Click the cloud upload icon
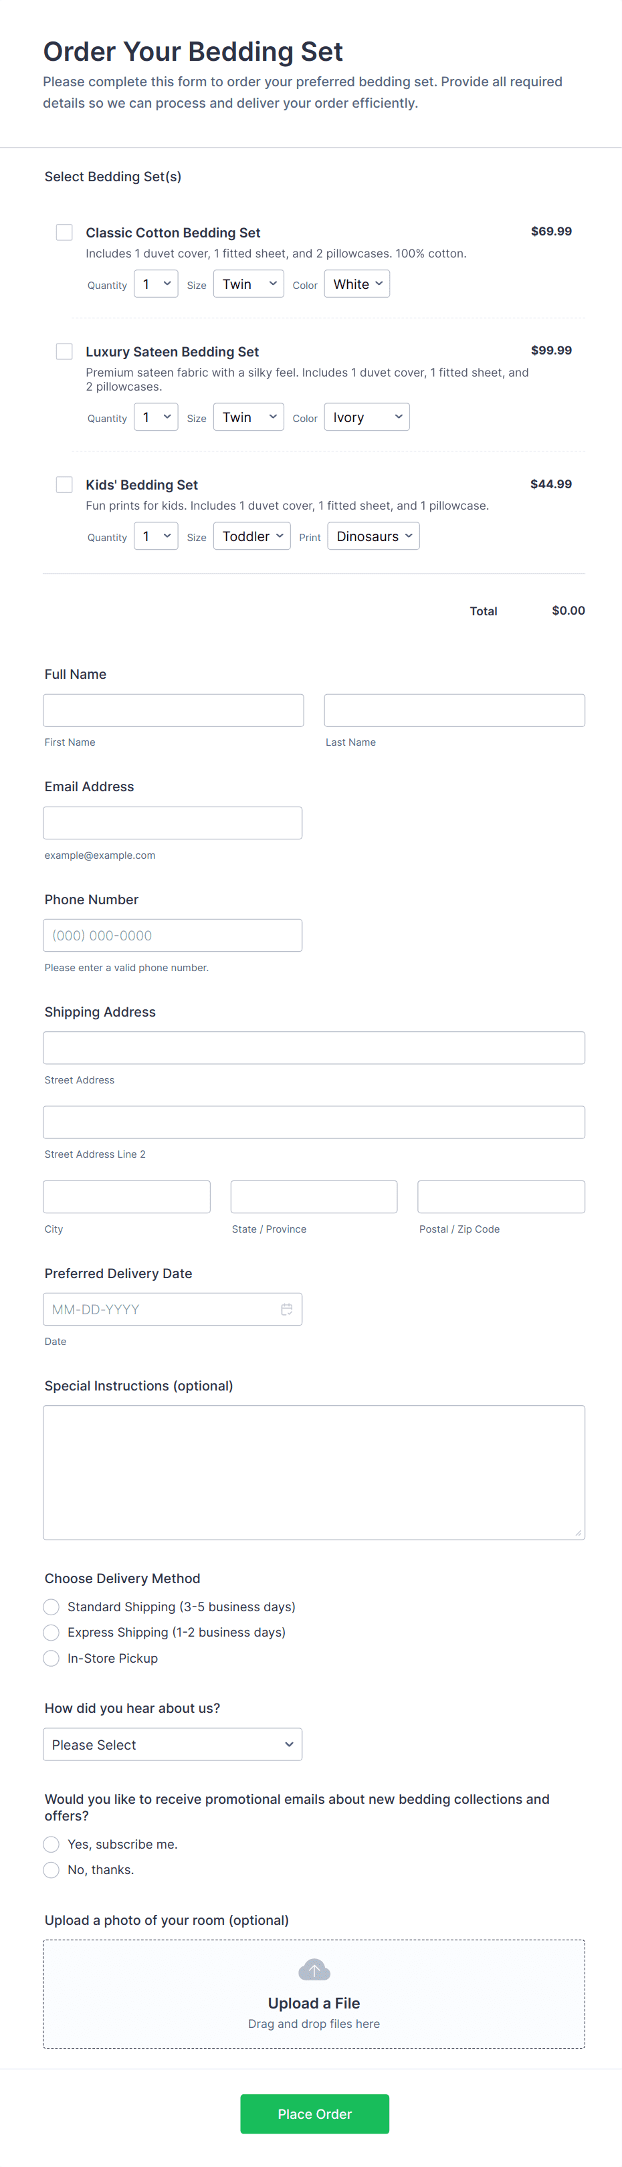This screenshot has width=622, height=2167. (314, 1970)
